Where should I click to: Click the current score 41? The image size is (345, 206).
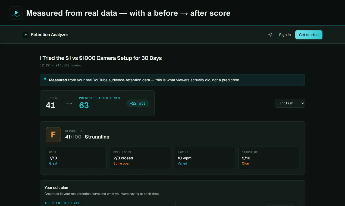coord(51,105)
